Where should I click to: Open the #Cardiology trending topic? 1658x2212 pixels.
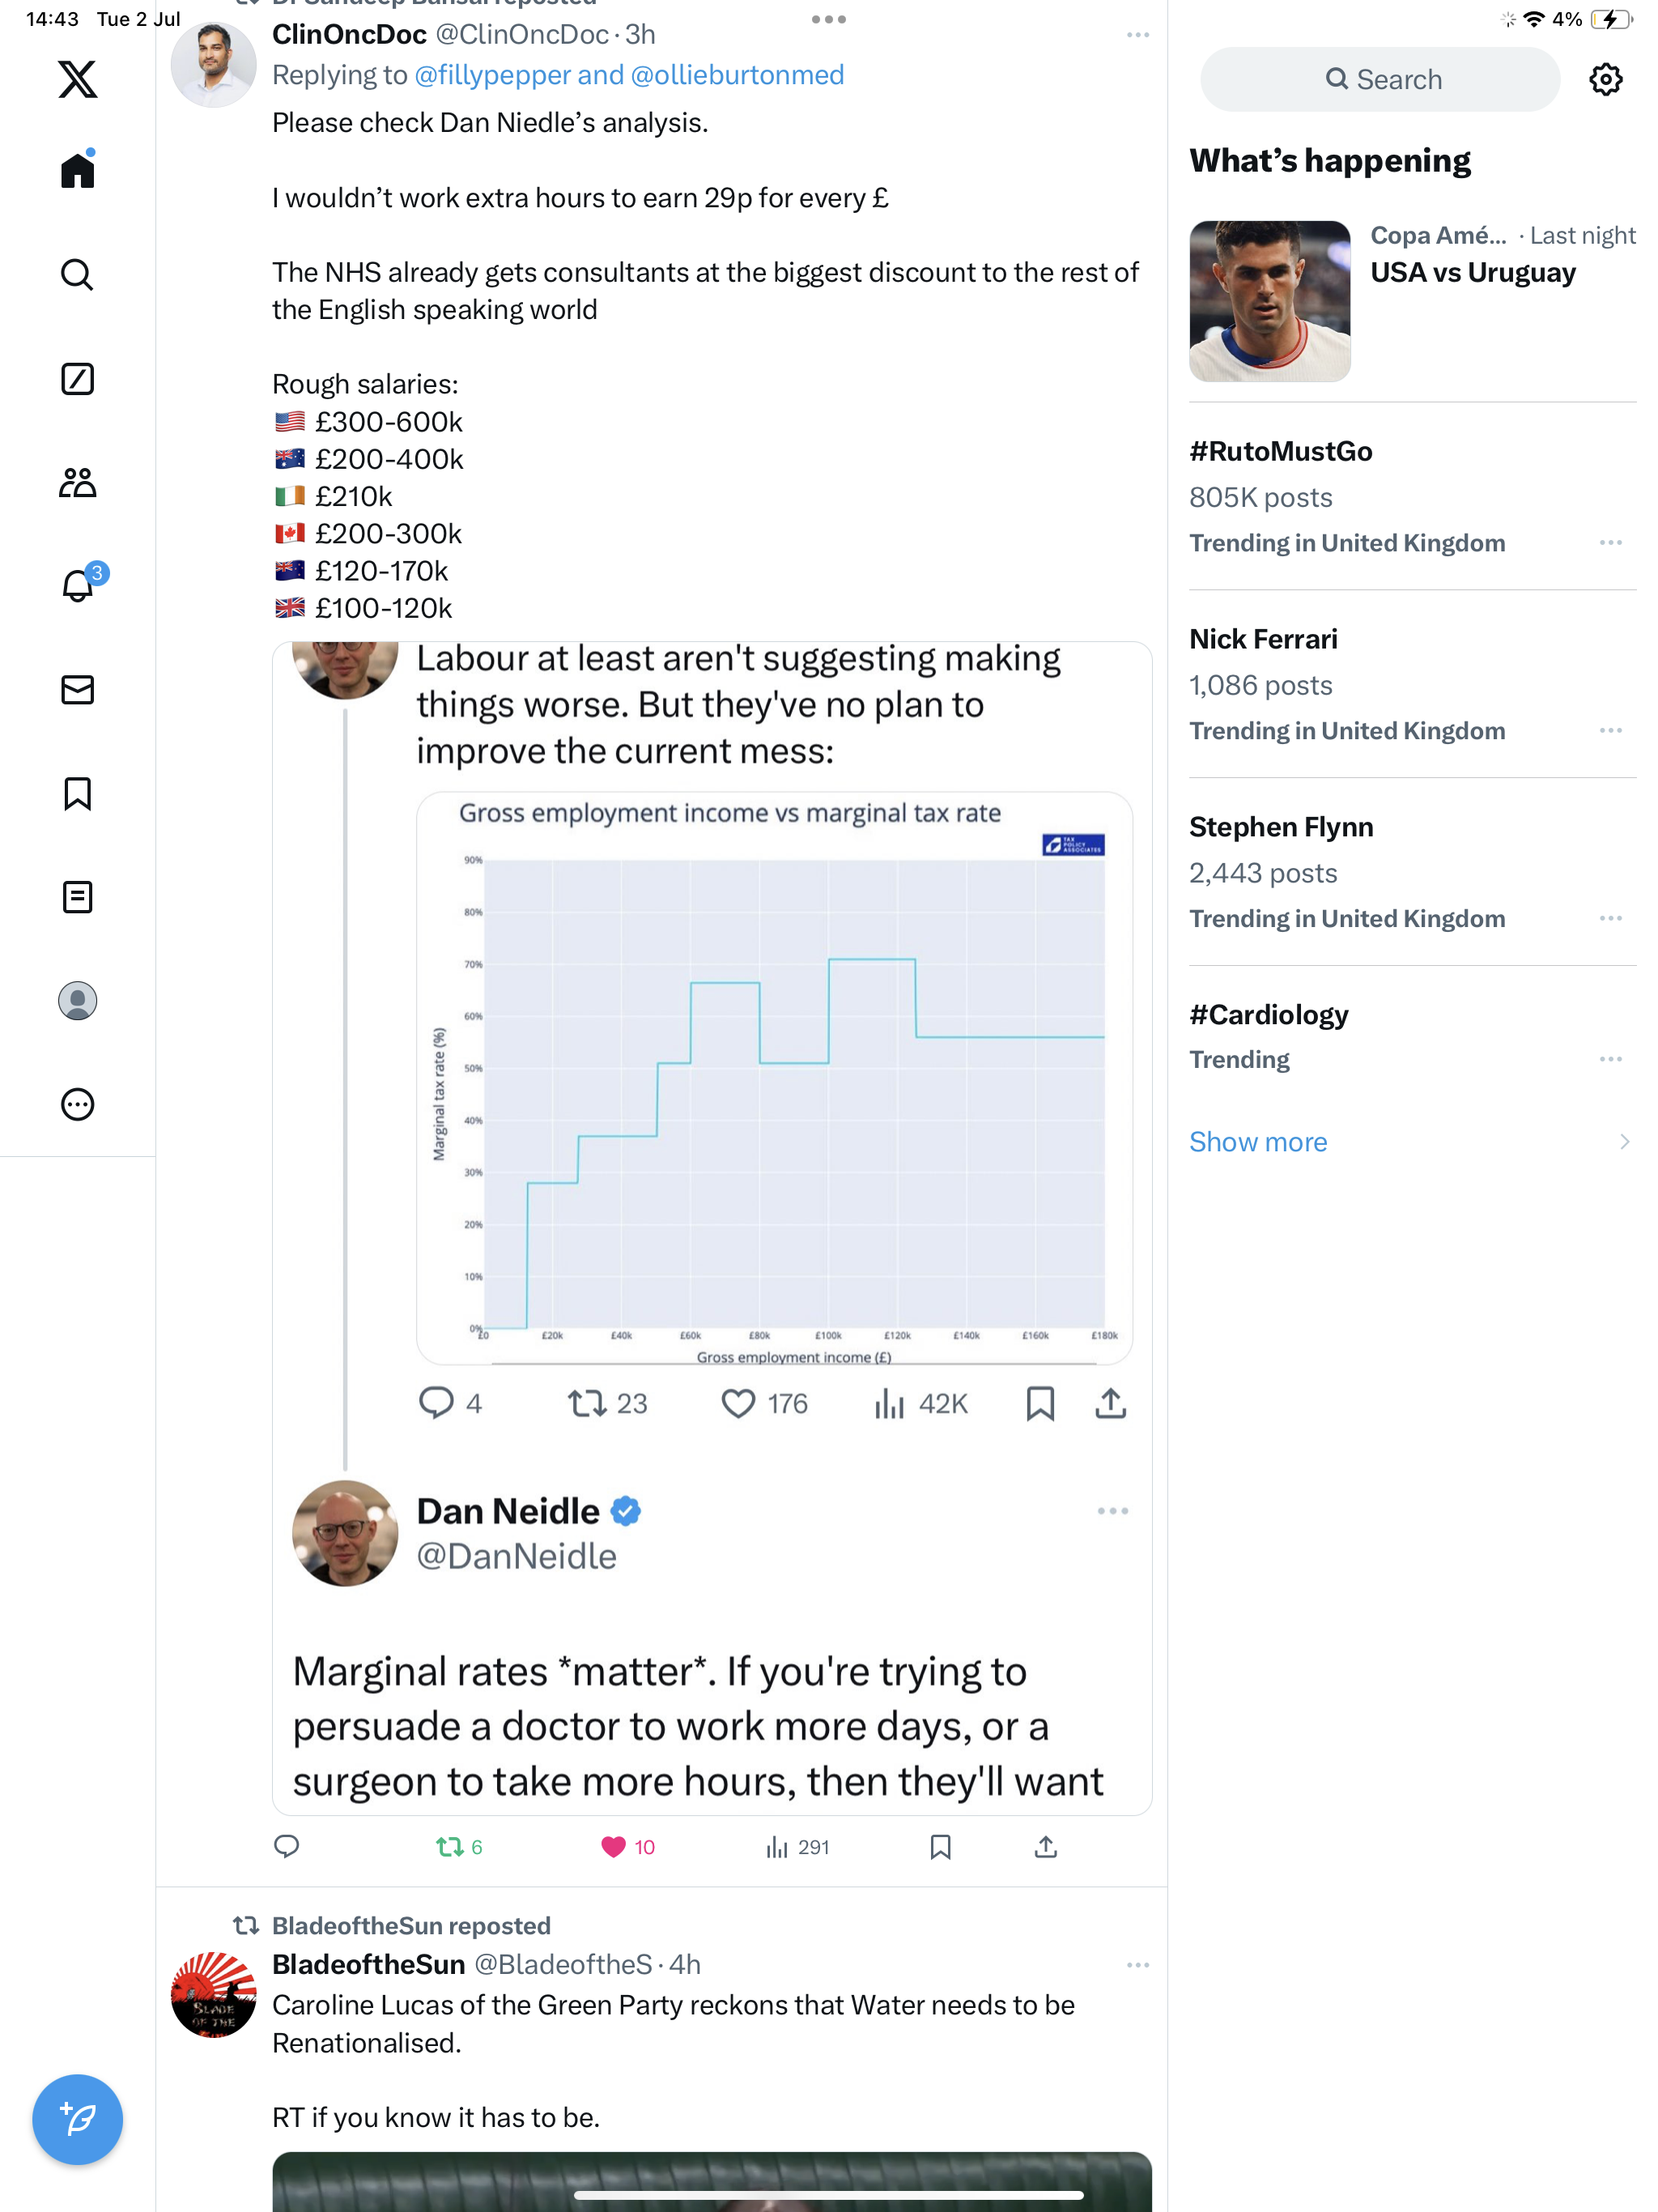click(1268, 1015)
